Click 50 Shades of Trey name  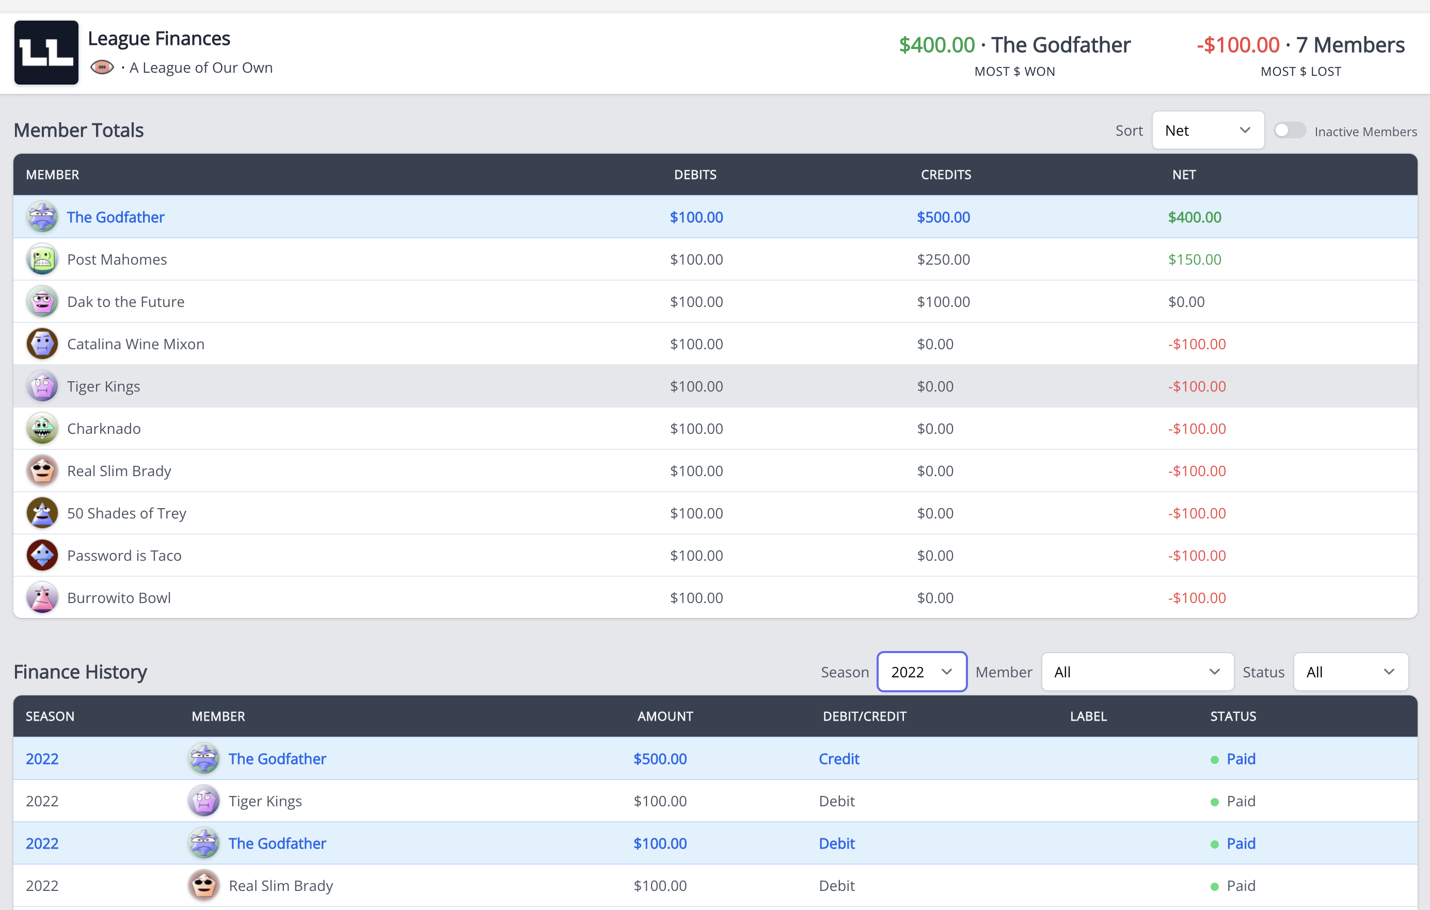127,513
